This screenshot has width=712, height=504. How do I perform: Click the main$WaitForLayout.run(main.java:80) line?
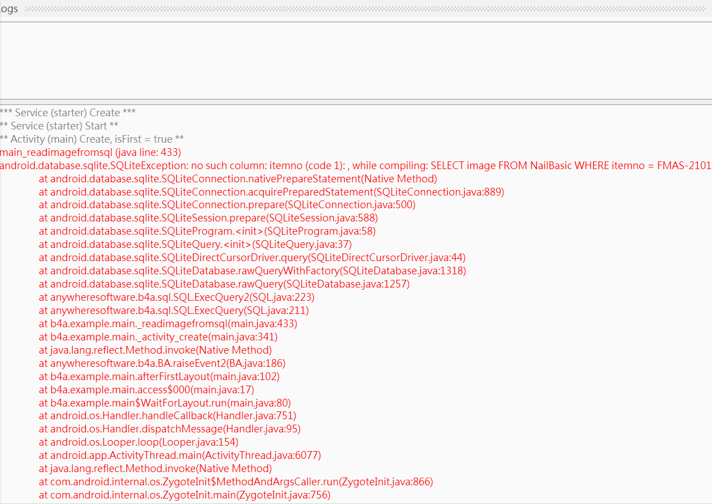[x=165, y=403]
